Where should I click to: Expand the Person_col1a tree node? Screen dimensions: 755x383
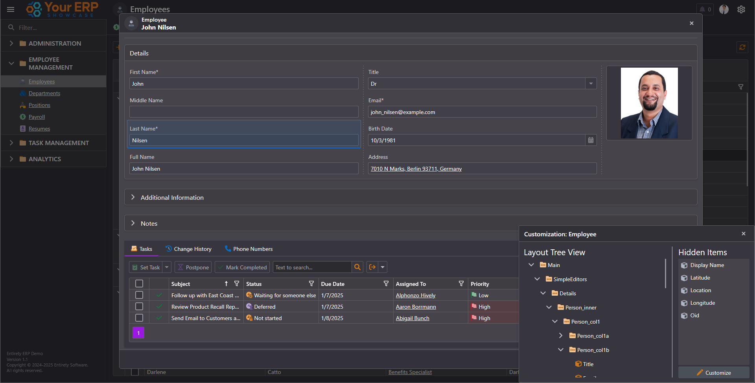pos(561,336)
